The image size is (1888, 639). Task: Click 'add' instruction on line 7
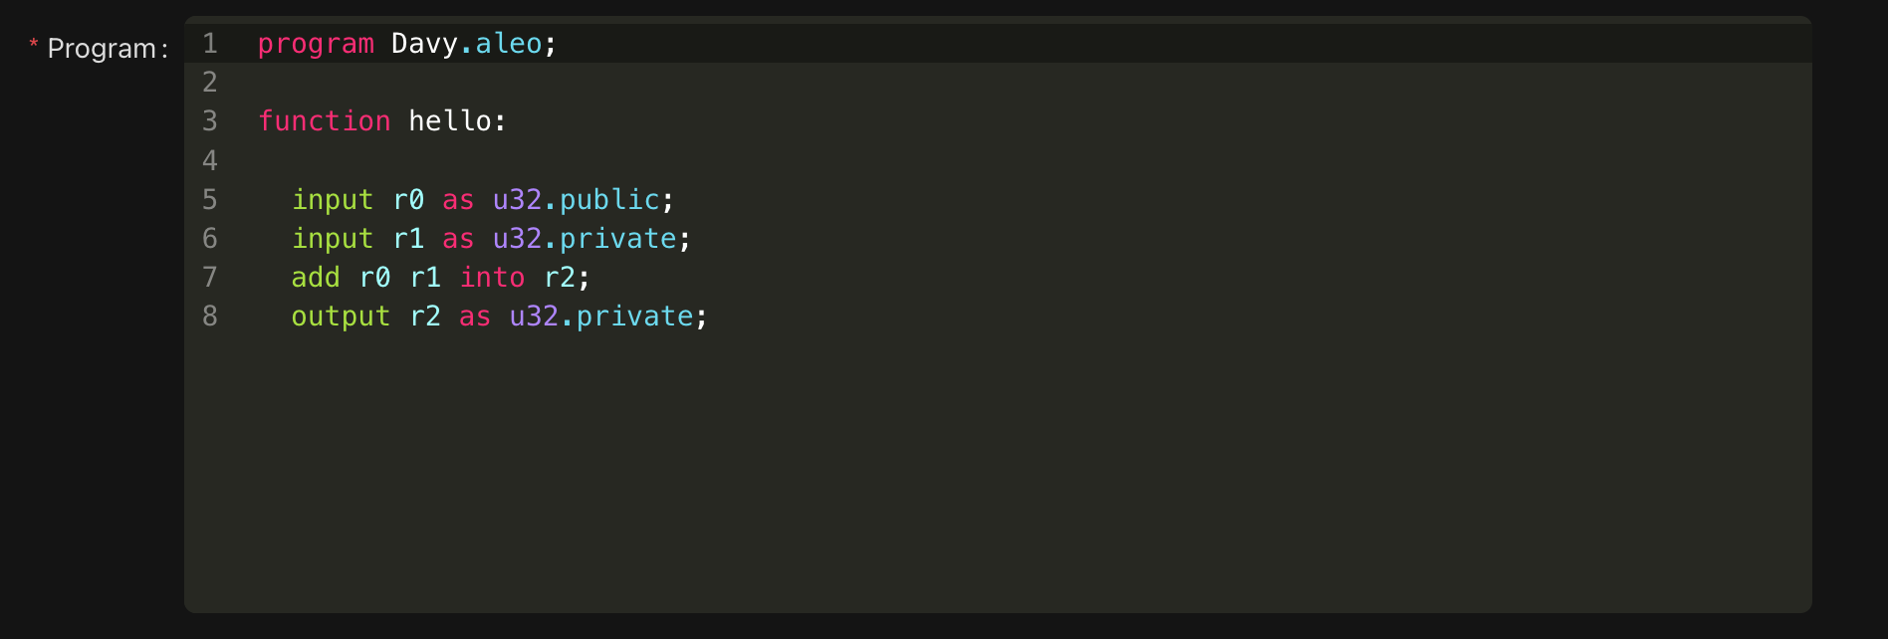click(x=315, y=278)
